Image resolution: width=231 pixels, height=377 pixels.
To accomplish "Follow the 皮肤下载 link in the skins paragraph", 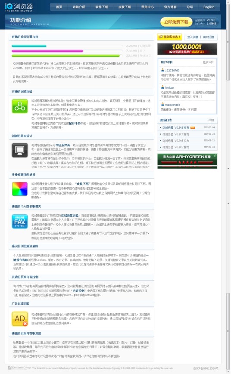I will [x=83, y=184].
